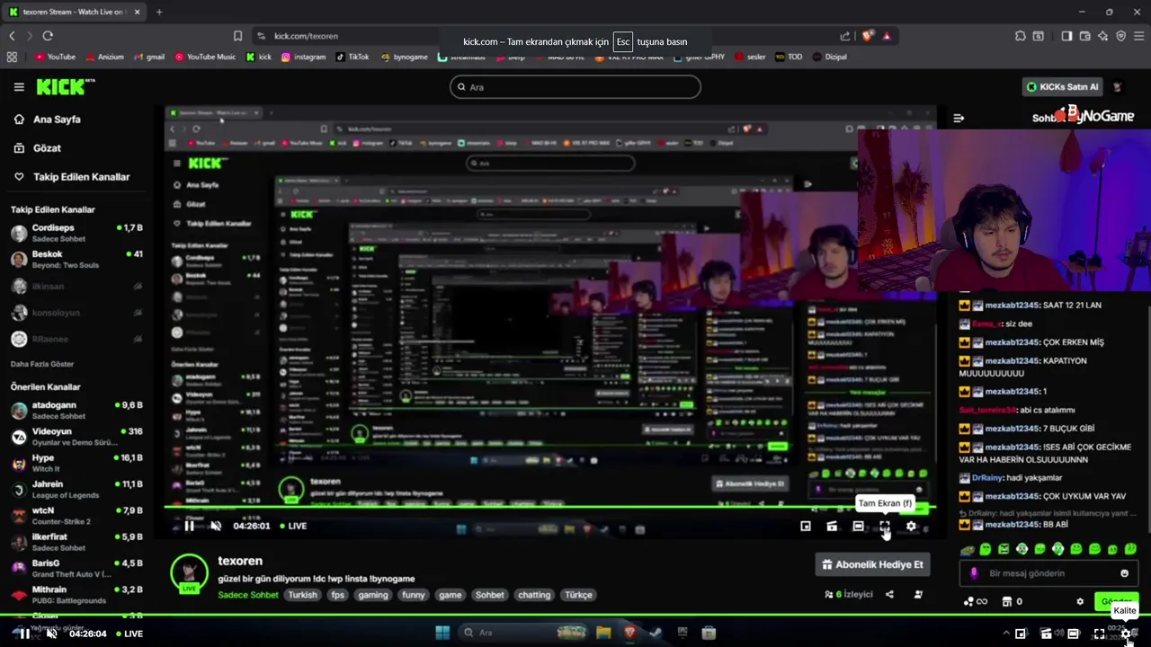Pause the inner stream player above texoren
Image resolution: width=1151 pixels, height=647 pixels.
(189, 527)
